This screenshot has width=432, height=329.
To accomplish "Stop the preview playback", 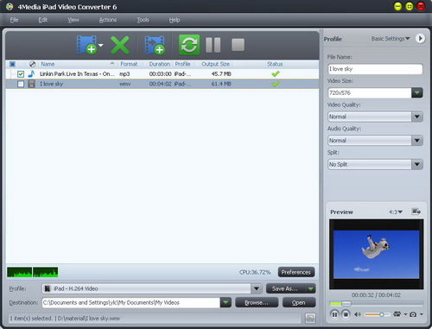I will click(x=346, y=314).
